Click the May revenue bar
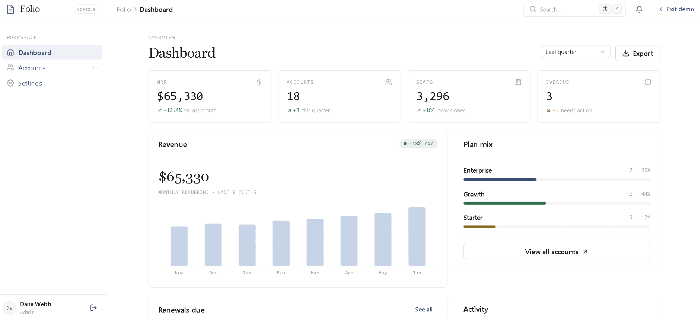The height and width of the screenshot is (317, 698). point(383,240)
